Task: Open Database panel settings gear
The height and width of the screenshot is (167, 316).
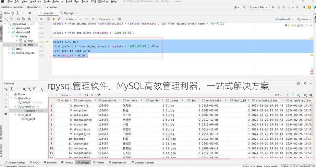Action: pos(30,13)
